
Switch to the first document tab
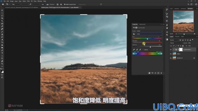pyautogui.click(x=21, y=8)
